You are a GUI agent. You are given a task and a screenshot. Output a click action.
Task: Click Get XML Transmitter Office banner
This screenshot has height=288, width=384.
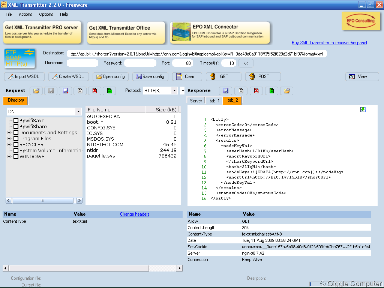[x=126, y=33]
